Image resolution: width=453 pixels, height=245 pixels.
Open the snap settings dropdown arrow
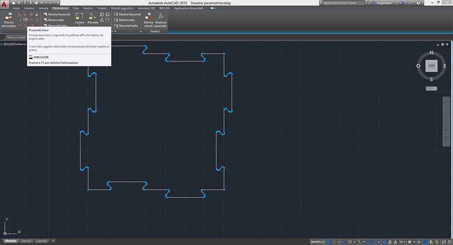(x=339, y=242)
